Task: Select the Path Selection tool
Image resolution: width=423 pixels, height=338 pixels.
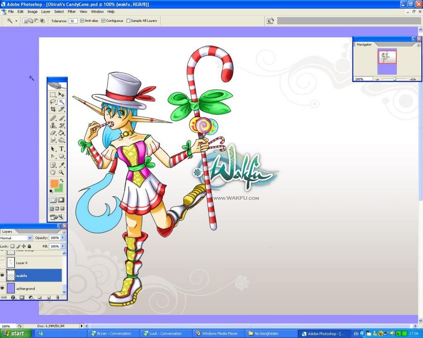Action: click(53, 149)
